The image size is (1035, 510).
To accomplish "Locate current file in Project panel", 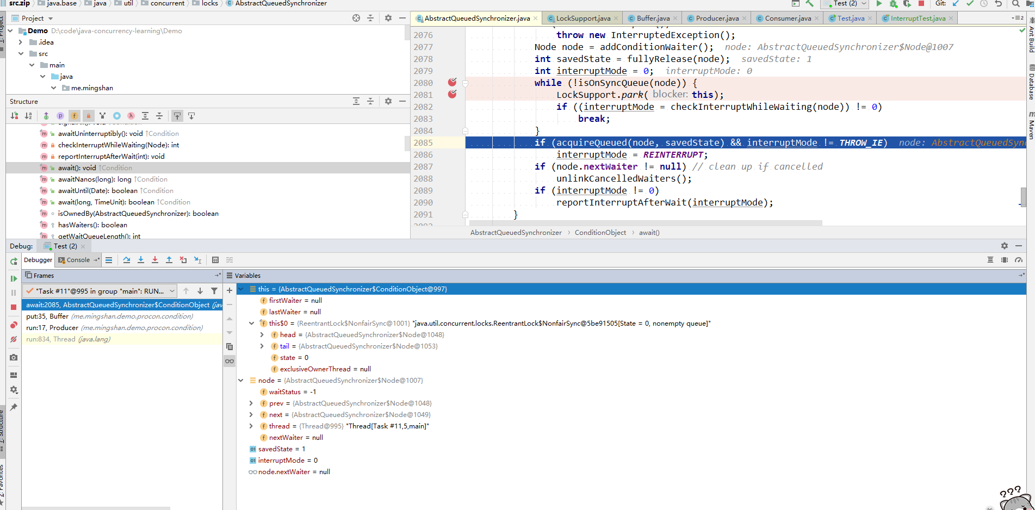I will coord(356,18).
